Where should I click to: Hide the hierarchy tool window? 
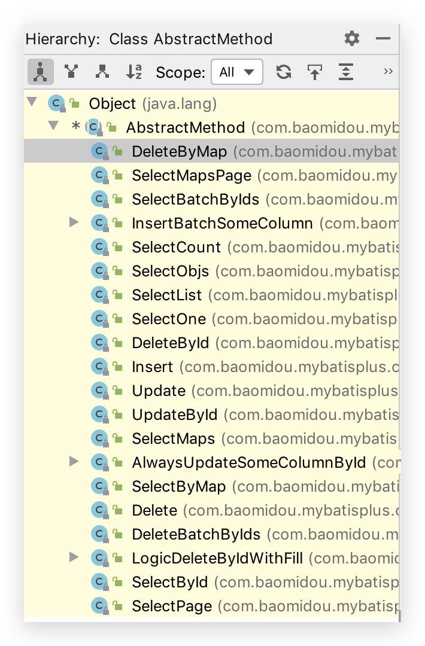[383, 39]
